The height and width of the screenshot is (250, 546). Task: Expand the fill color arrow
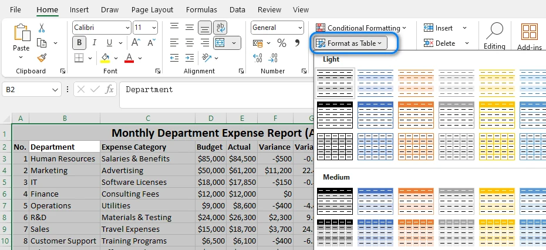pyautogui.click(x=116, y=58)
